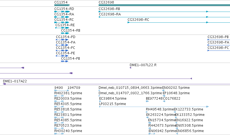The height and width of the screenshot is (135, 230).
Task: Click the CG1354-RD transcript label
Action: tap(64, 9)
